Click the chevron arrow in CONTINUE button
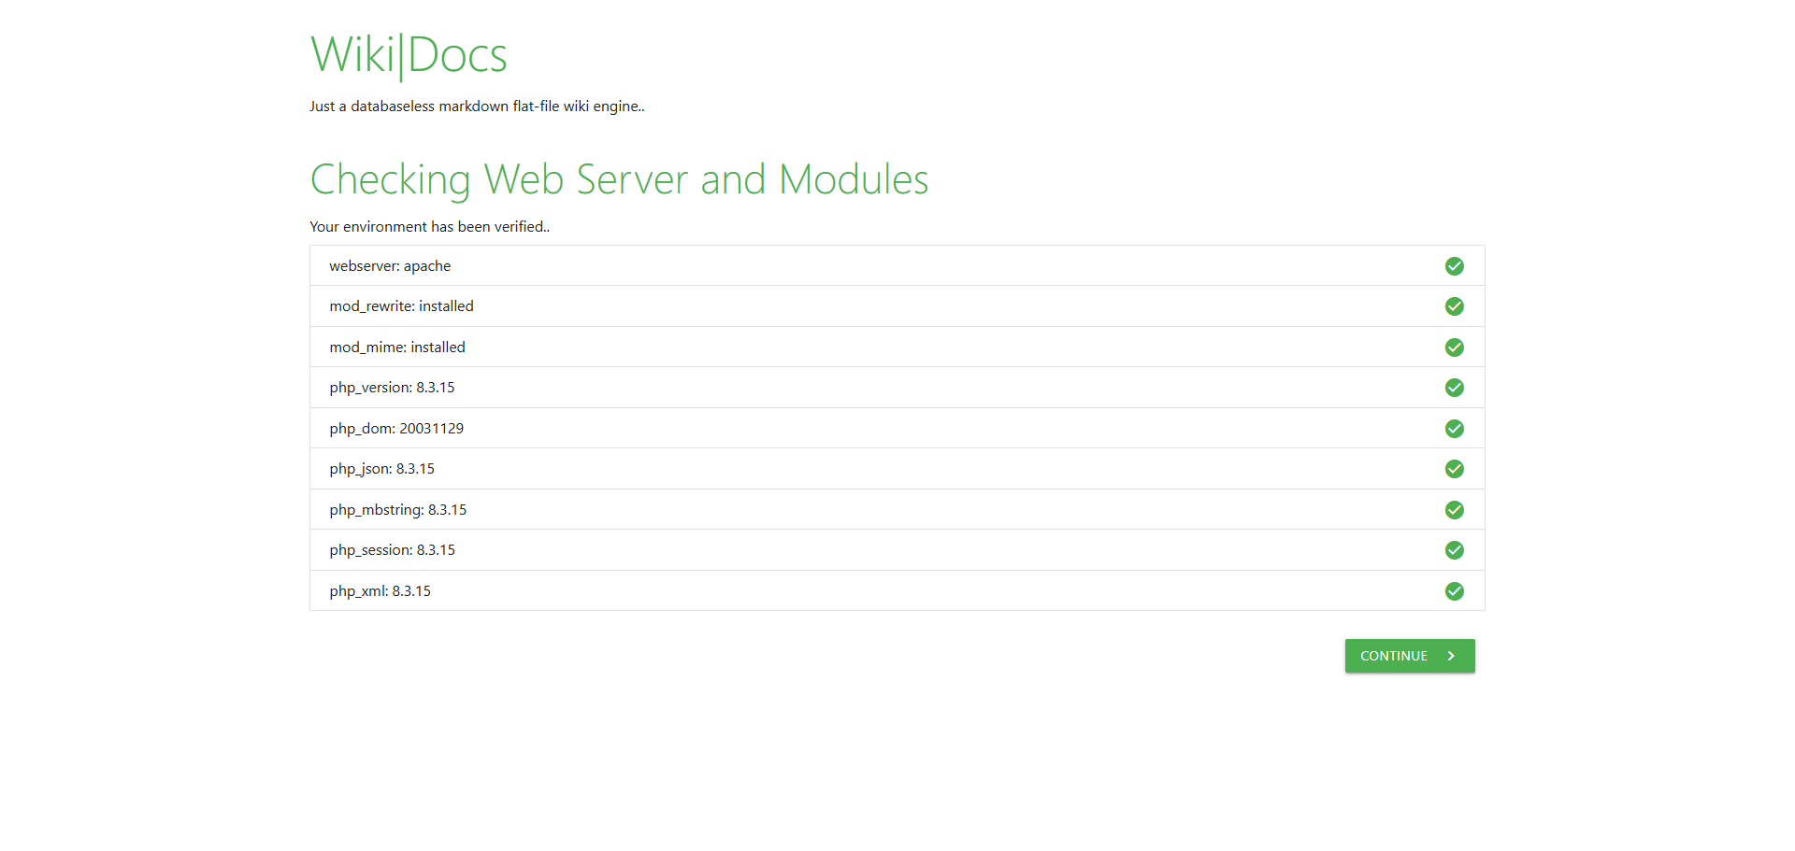Image resolution: width=1795 pixels, height=851 pixels. point(1451,656)
